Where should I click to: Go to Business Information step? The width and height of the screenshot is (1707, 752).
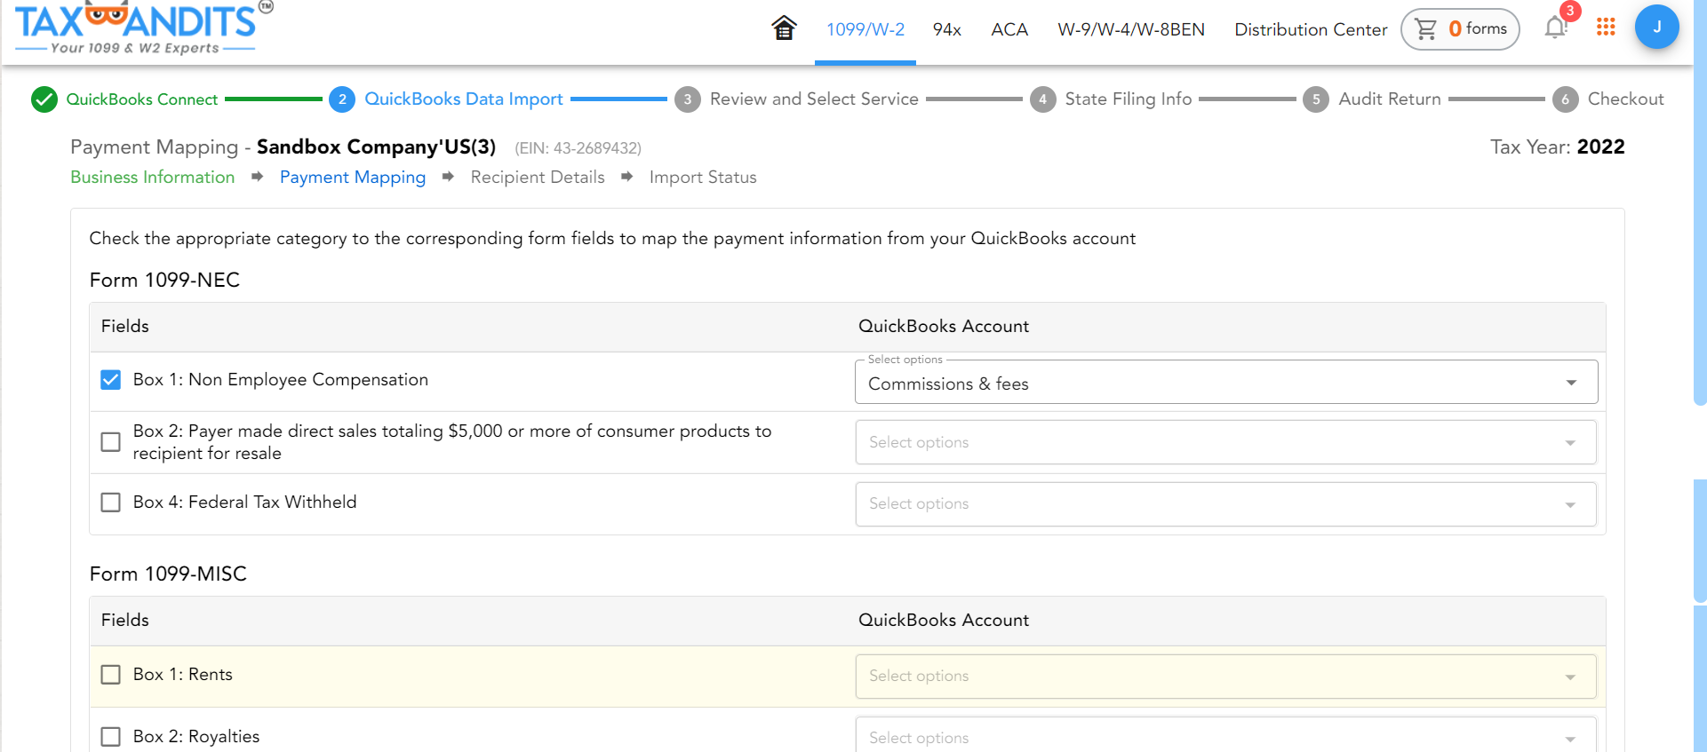153,177
